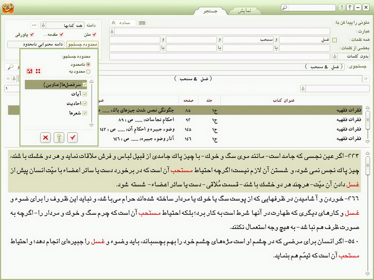Tick the checkbox next to همه کلمات

[x=335, y=40]
